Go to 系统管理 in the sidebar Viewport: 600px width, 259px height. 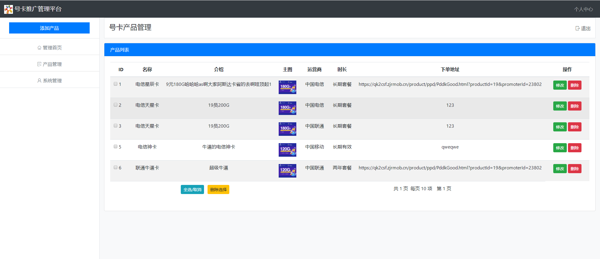click(52, 81)
